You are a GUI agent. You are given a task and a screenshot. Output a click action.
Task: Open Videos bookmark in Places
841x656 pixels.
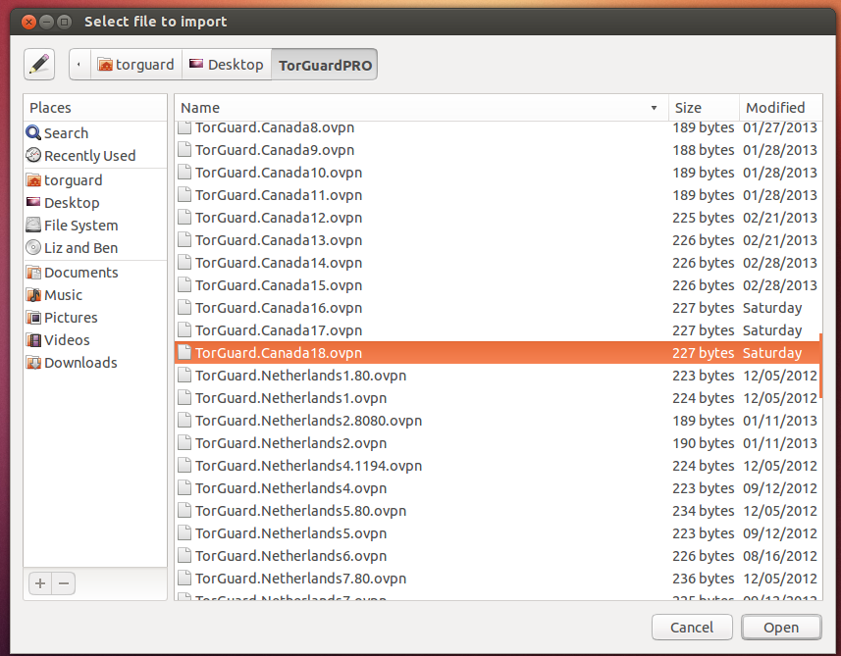tap(95, 340)
